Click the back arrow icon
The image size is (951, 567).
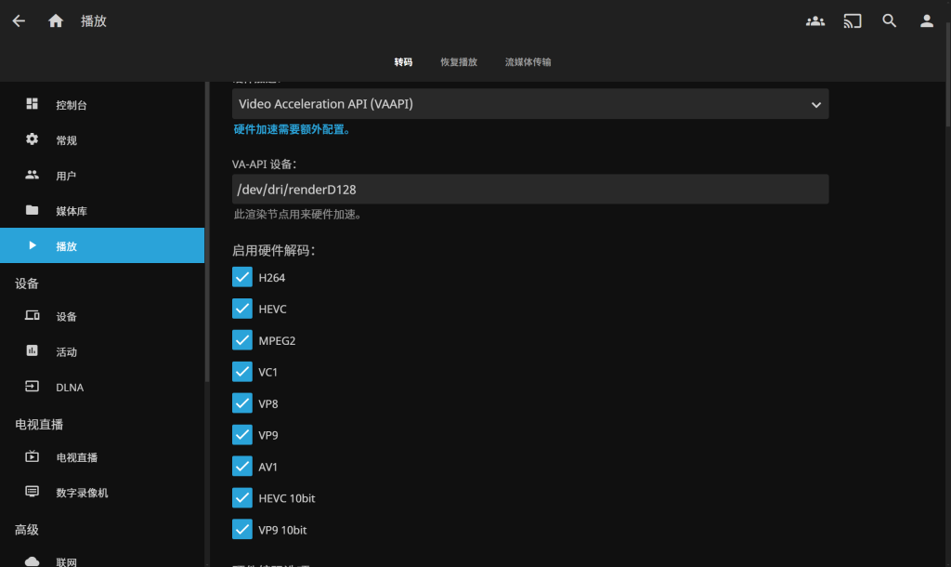[19, 20]
